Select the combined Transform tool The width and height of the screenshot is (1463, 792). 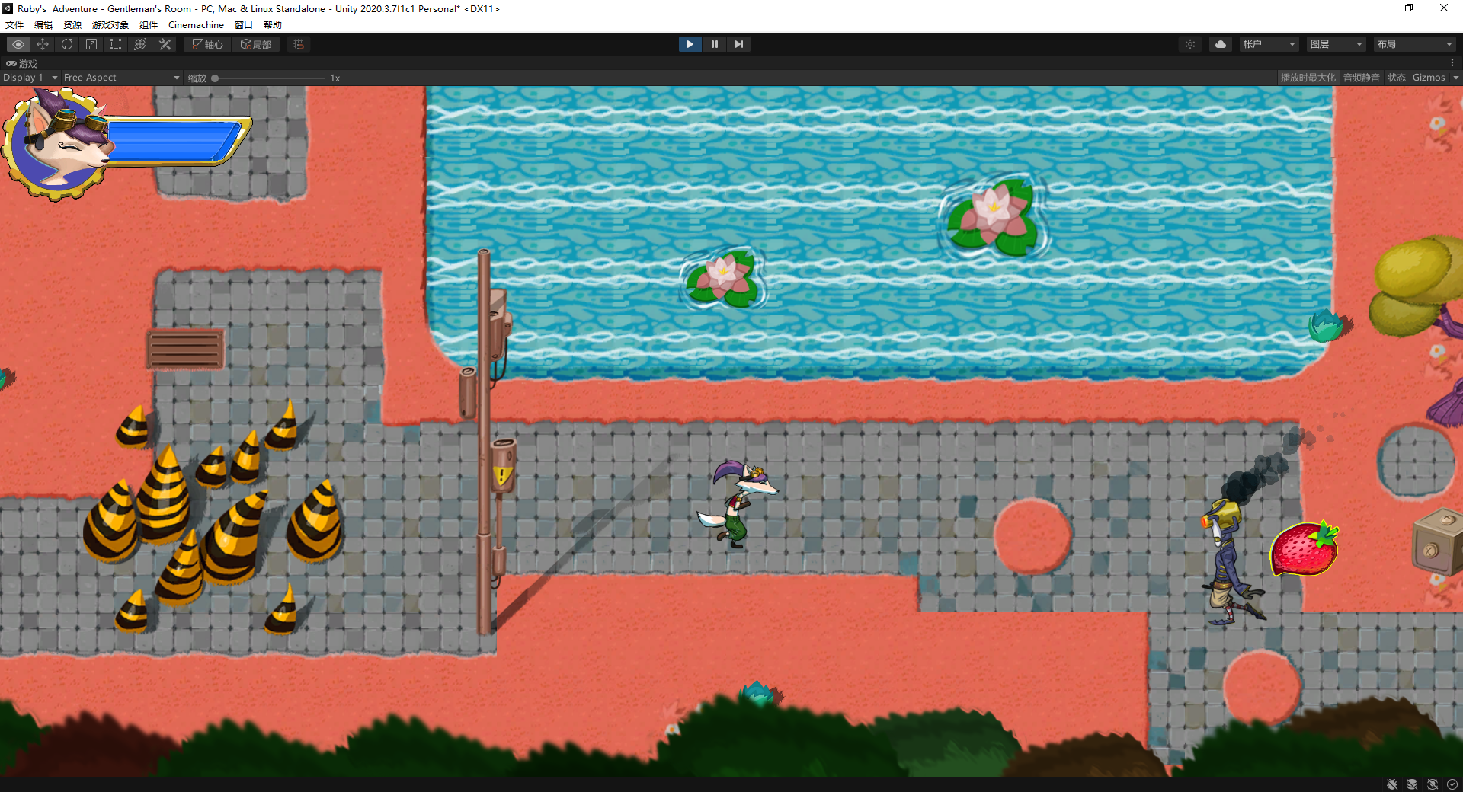(140, 44)
